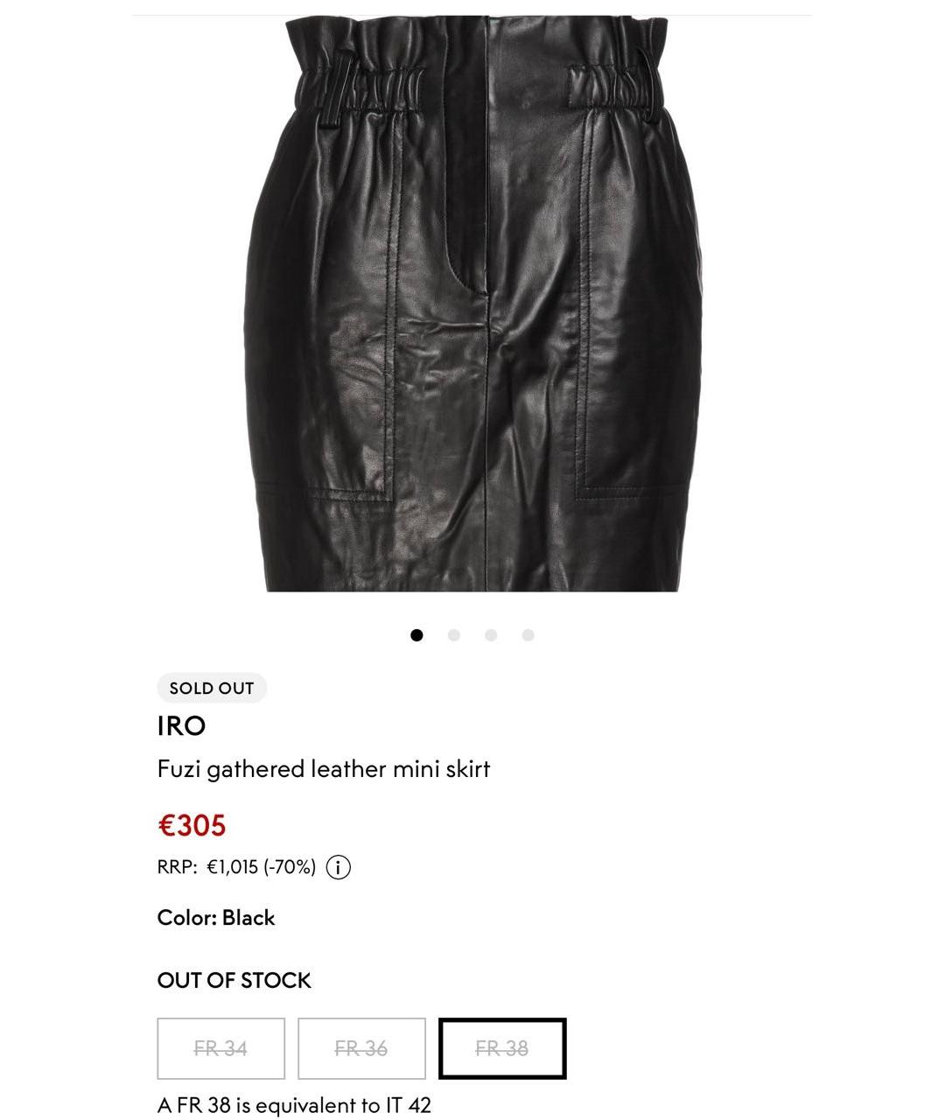Click the Color: Black label

(216, 918)
